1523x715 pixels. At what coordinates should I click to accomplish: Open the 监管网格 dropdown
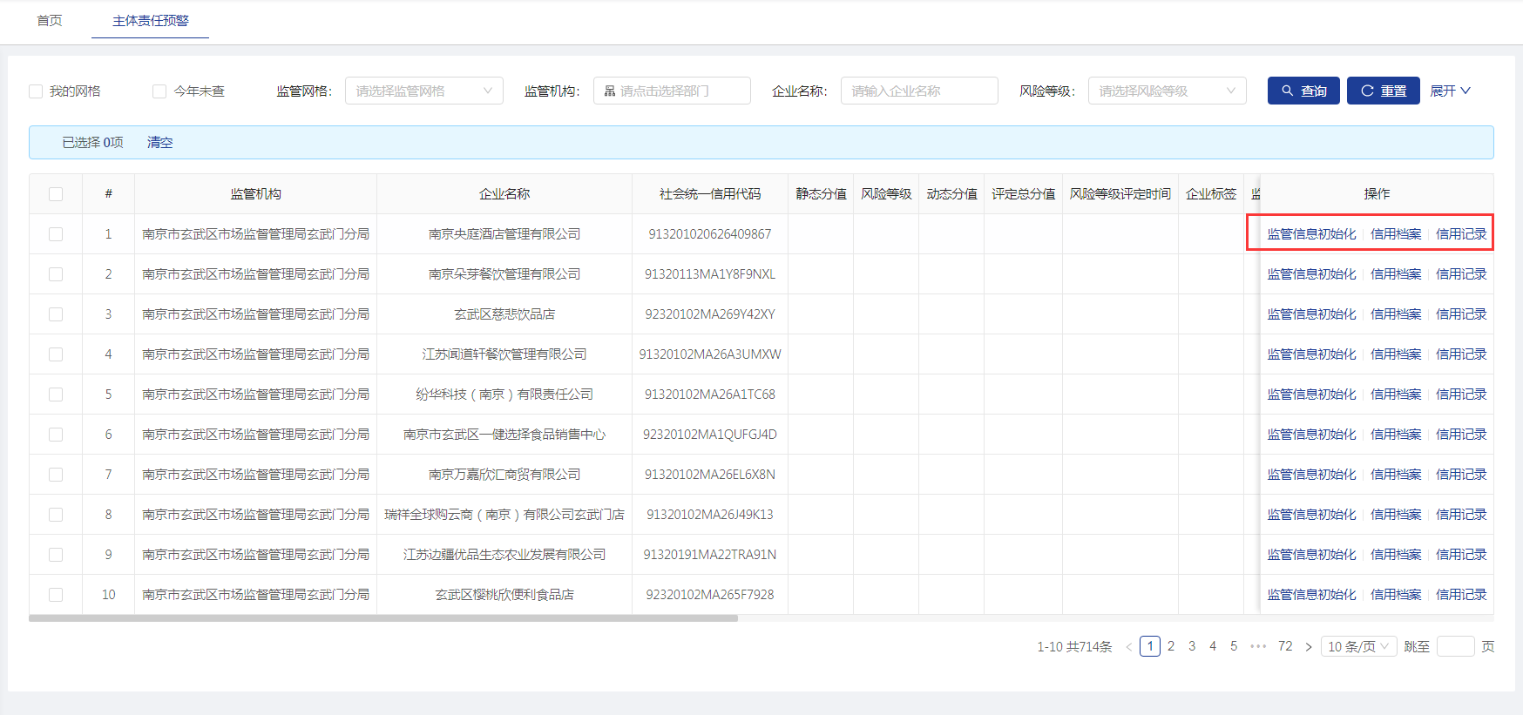pyautogui.click(x=423, y=91)
